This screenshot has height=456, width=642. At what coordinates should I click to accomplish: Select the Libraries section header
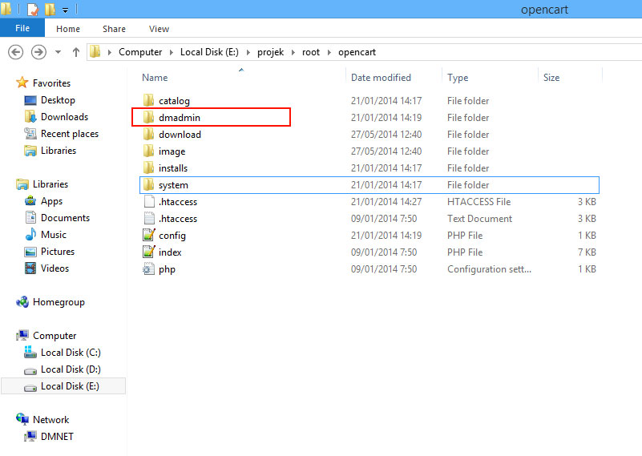coord(50,184)
